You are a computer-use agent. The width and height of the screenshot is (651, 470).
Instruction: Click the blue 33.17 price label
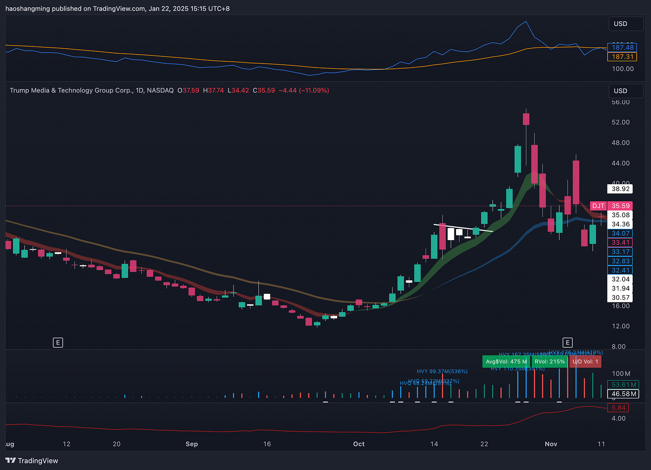click(621, 252)
